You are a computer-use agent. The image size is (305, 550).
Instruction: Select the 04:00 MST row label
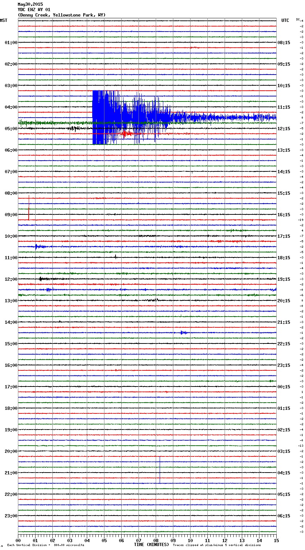pyautogui.click(x=11, y=107)
